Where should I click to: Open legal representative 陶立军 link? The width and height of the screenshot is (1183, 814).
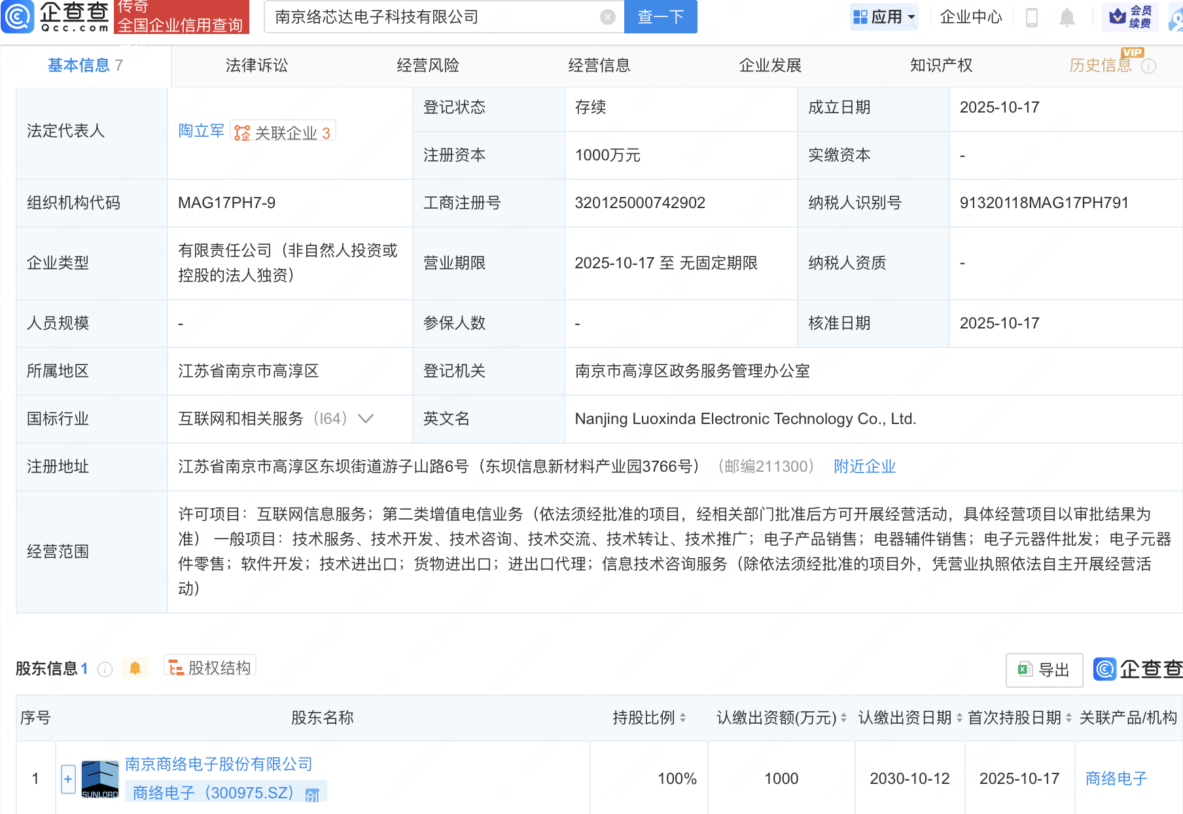click(x=201, y=131)
